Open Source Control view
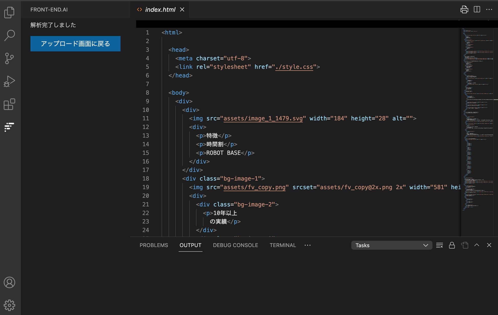 (x=9, y=58)
